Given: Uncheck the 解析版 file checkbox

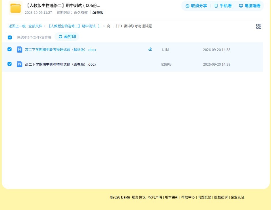Looking at the screenshot, I should click(10, 49).
